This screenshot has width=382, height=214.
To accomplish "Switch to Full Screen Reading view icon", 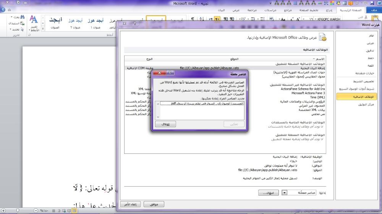I will (x=69, y=211).
